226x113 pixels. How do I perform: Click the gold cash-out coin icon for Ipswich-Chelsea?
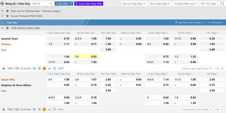point(44,69)
